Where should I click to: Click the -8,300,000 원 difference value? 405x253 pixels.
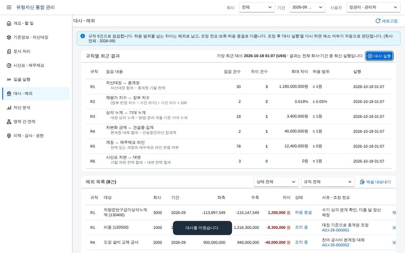(x=278, y=227)
